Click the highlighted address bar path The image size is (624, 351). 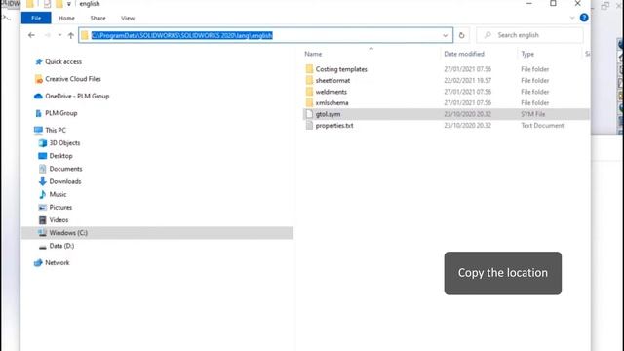tap(182, 35)
